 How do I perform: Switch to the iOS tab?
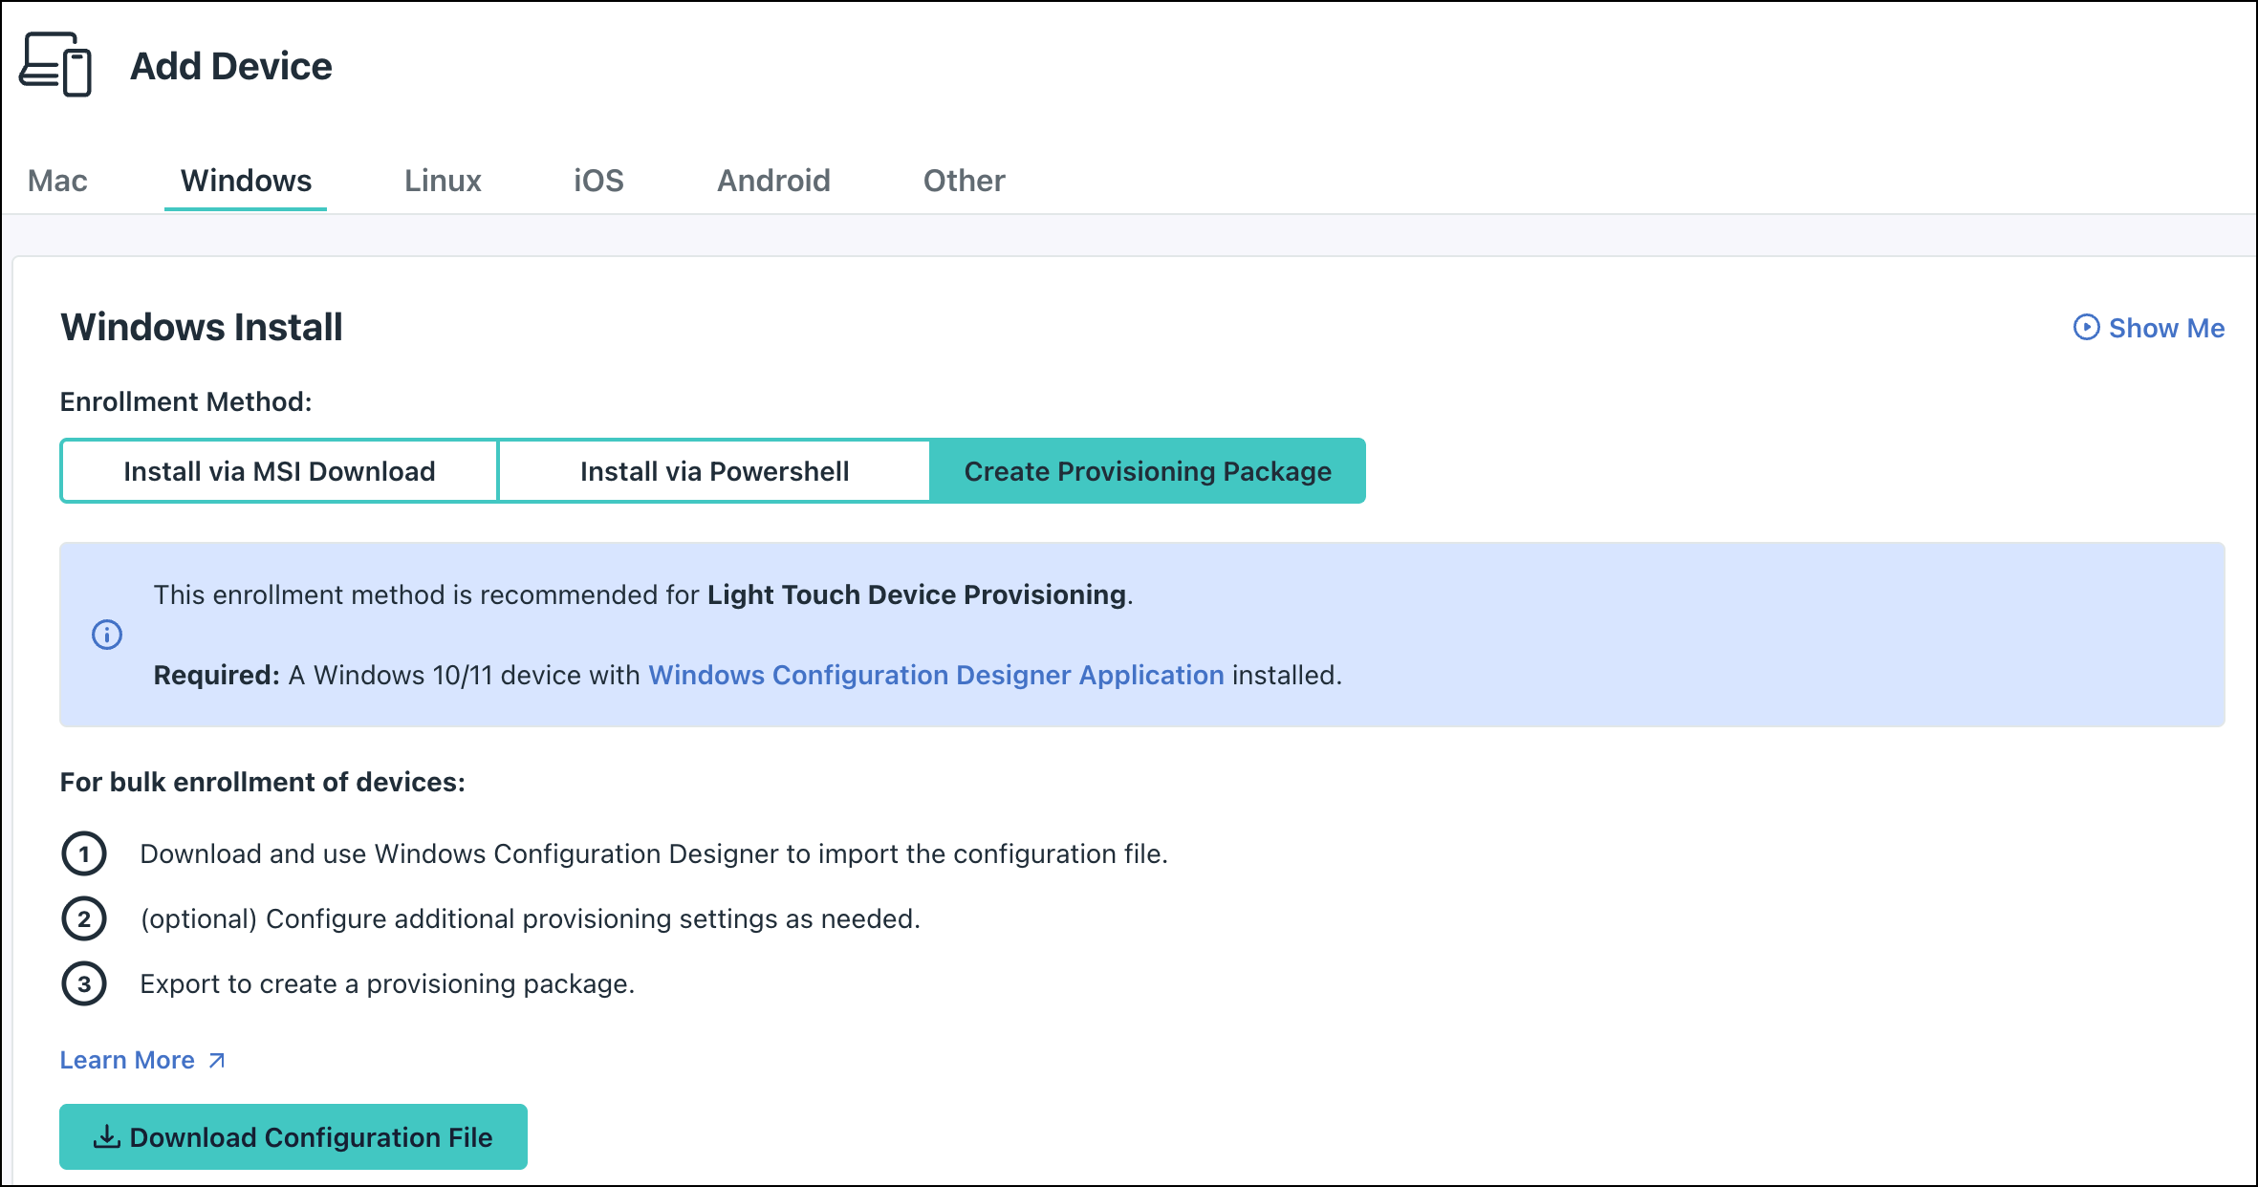[x=597, y=180]
